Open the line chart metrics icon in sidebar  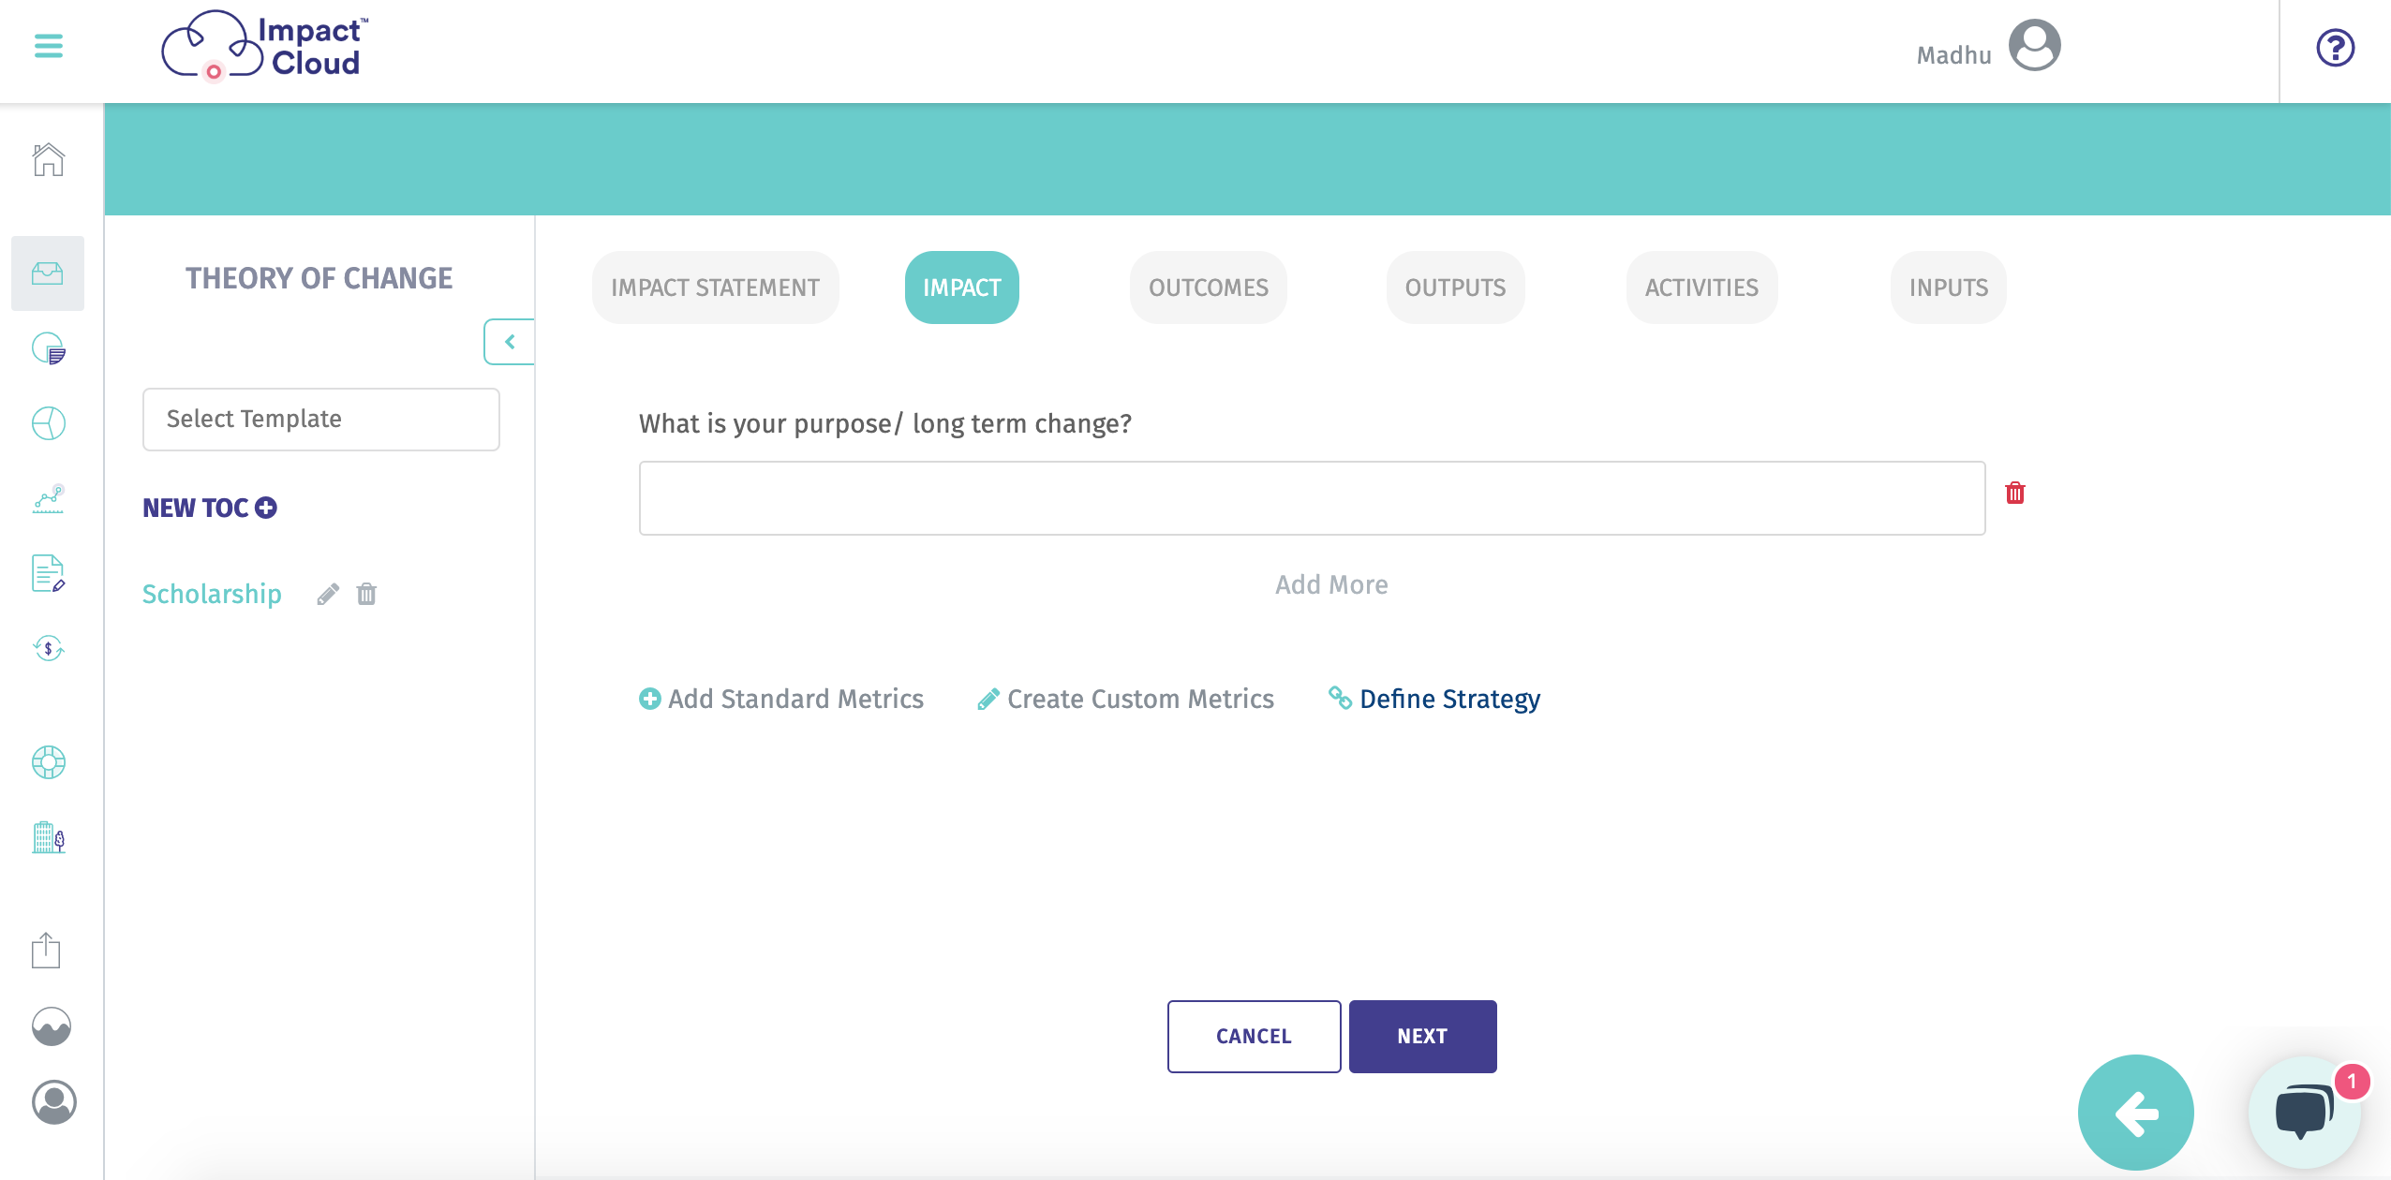coord(49,498)
